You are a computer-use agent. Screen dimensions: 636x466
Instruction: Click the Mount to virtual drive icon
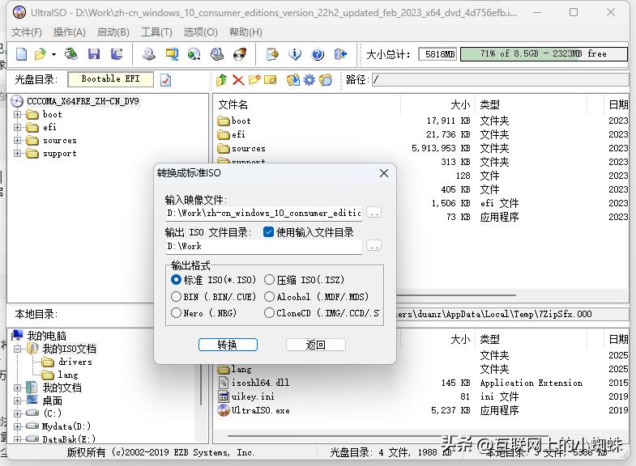(x=217, y=54)
